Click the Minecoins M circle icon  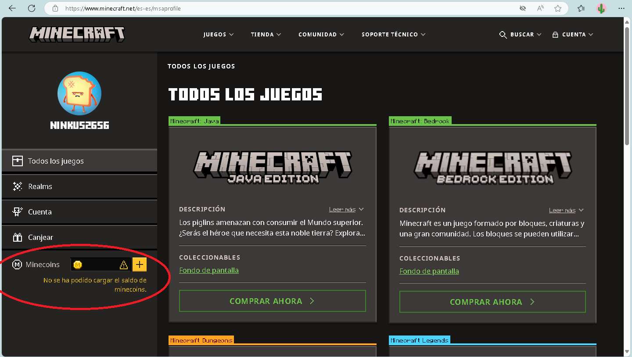[17, 264]
